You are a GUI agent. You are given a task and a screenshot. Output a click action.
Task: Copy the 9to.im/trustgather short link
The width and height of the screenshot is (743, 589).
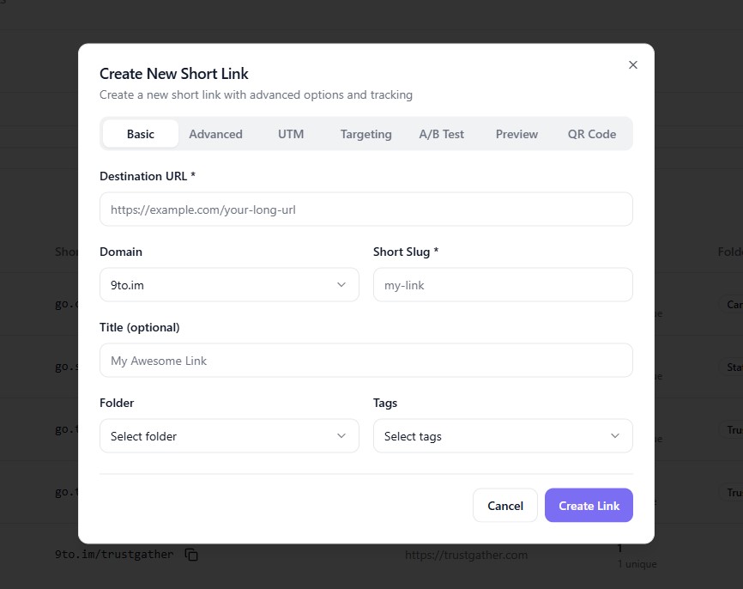(192, 555)
